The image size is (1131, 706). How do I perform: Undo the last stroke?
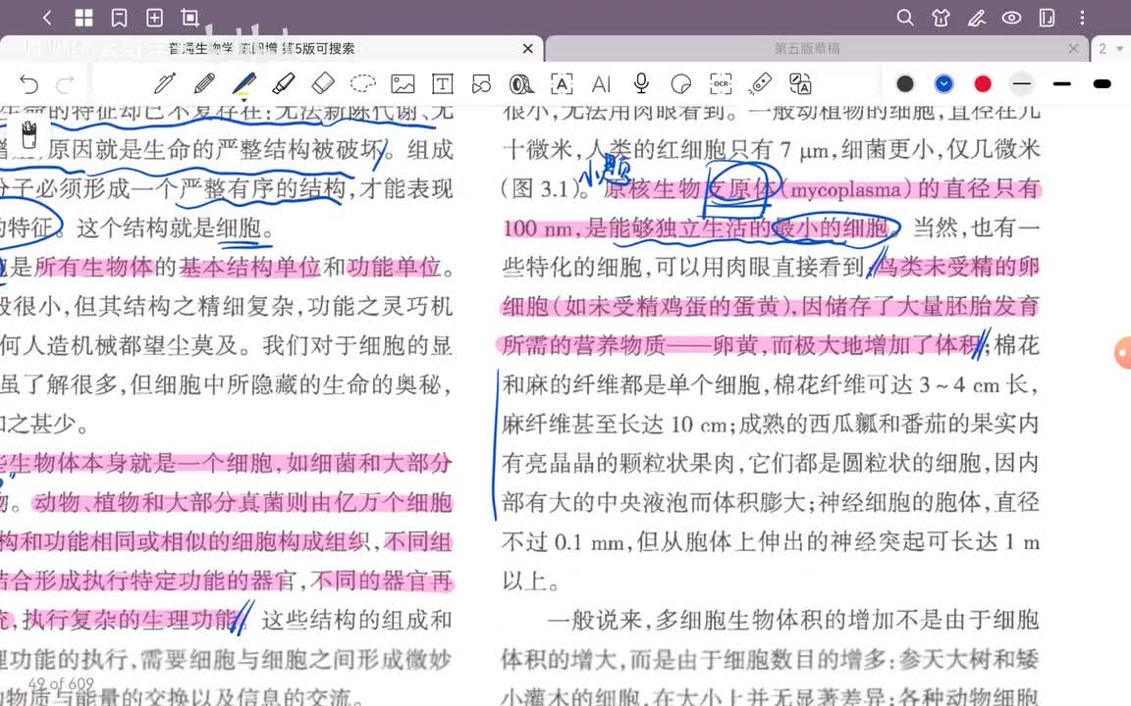[28, 84]
